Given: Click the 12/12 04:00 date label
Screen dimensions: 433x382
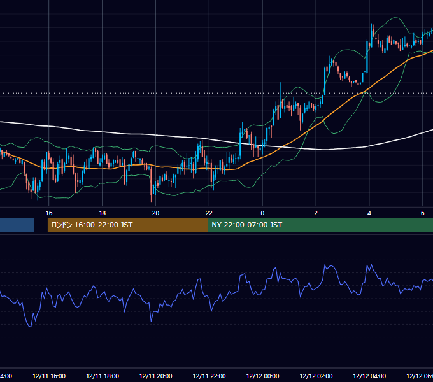Looking at the screenshot, I should [x=369, y=376].
